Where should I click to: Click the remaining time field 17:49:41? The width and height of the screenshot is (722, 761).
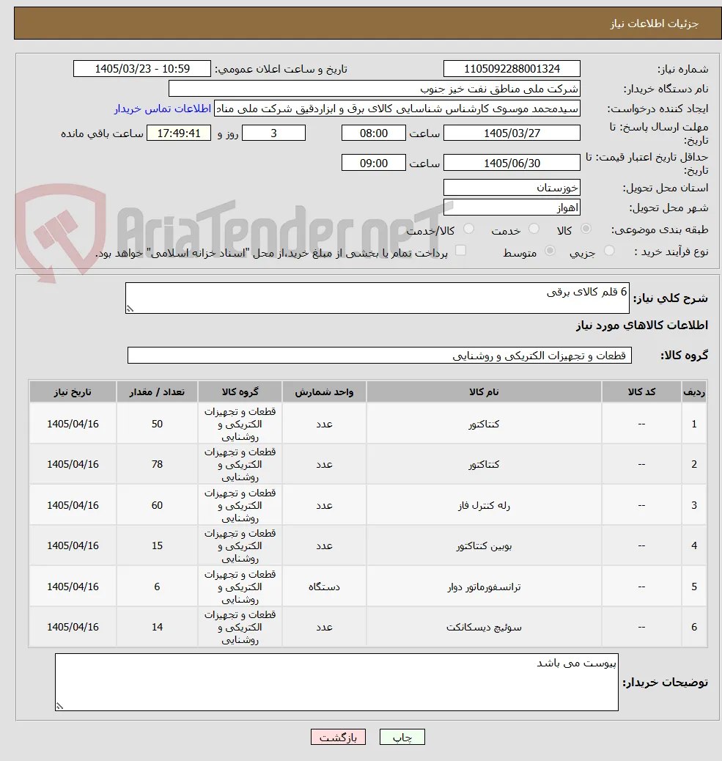point(179,133)
